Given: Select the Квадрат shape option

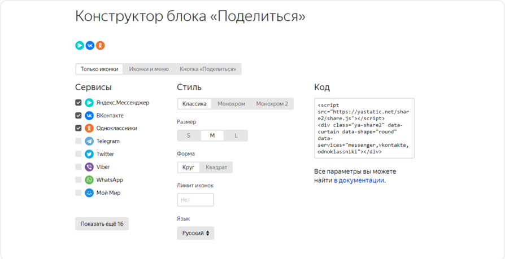Looking at the screenshot, I should click(216, 168).
